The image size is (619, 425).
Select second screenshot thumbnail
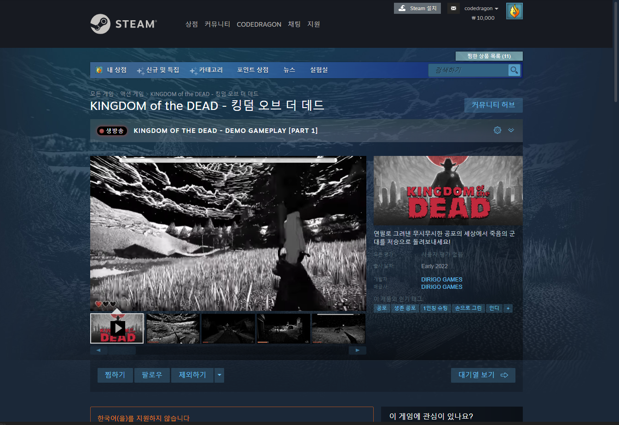click(173, 328)
